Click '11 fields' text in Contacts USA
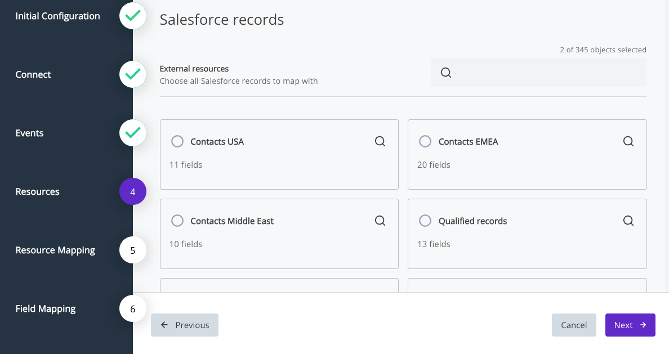The image size is (669, 354). (186, 165)
